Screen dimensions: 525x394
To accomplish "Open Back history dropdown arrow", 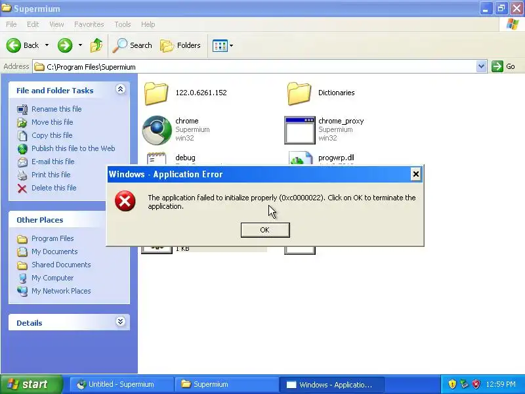I will [x=47, y=45].
